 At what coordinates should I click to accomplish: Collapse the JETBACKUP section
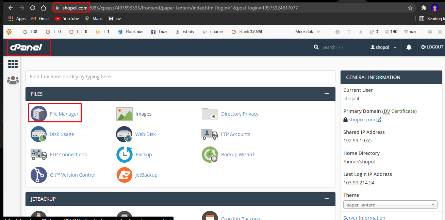[x=326, y=199]
